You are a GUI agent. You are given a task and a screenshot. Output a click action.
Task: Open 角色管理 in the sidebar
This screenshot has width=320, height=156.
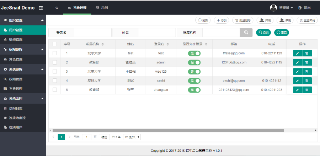click(23, 60)
